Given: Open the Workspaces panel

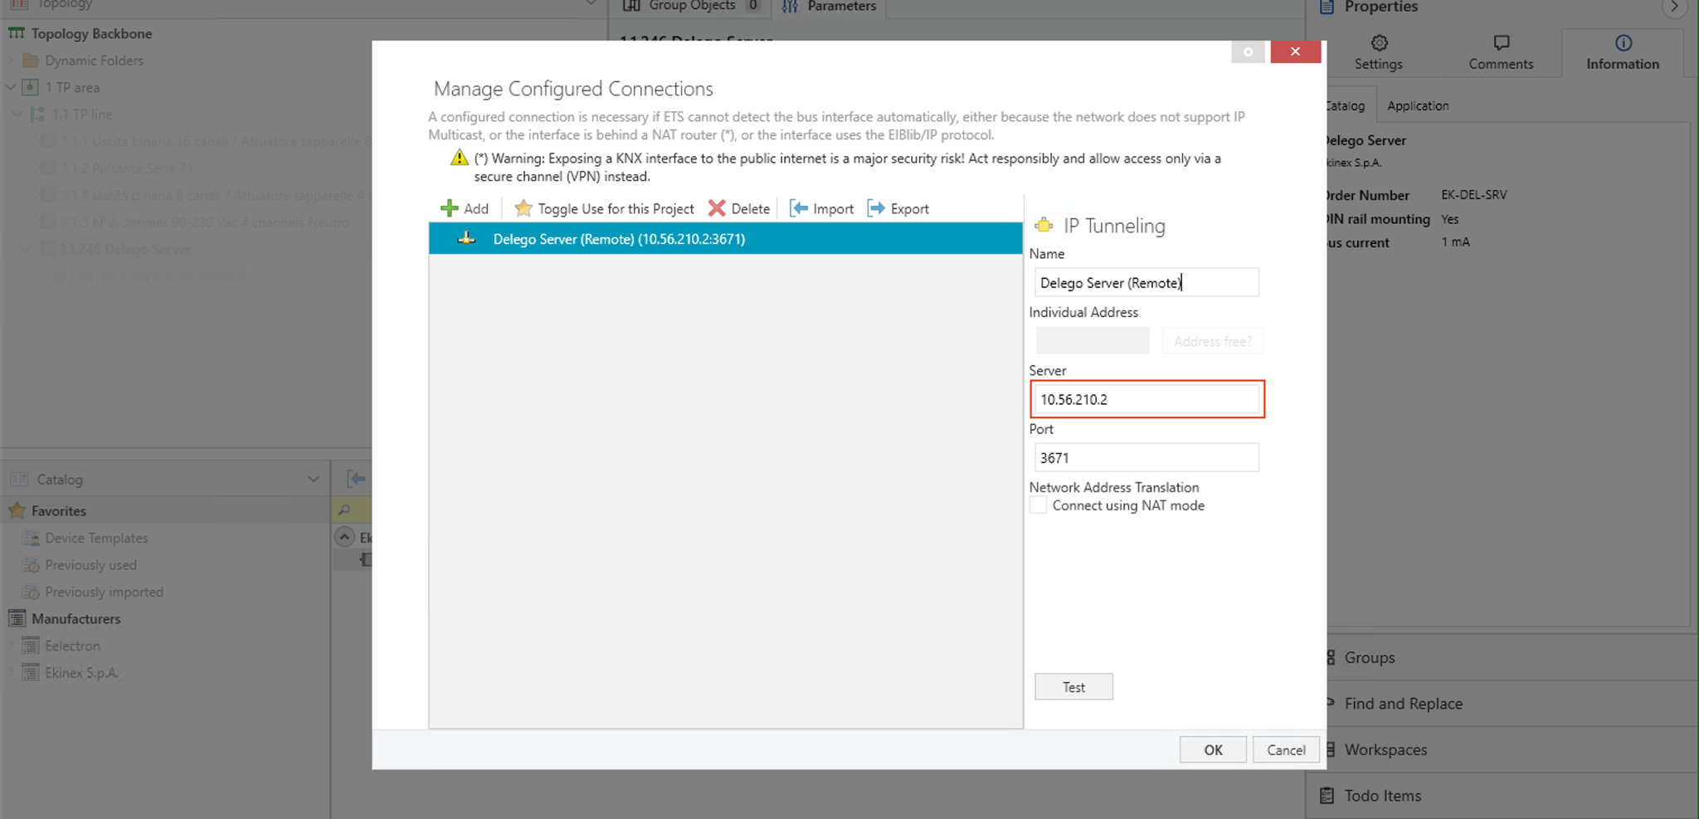Looking at the screenshot, I should [1386, 749].
